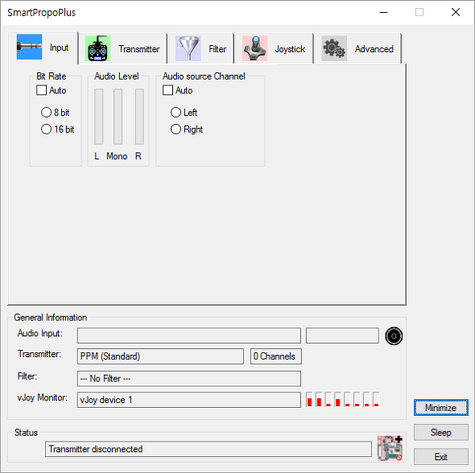Click the Mono audio level bar
The height and width of the screenshot is (473, 475).
tap(118, 117)
